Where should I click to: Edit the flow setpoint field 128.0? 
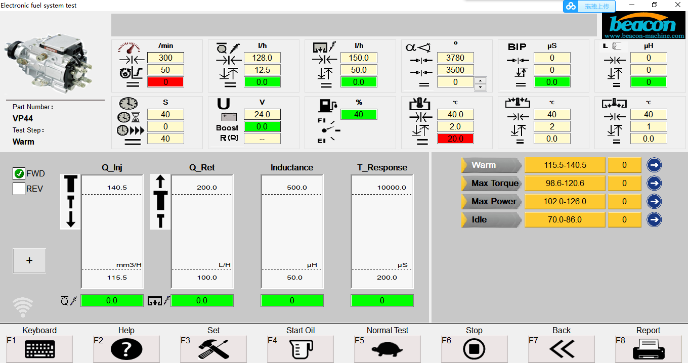pyautogui.click(x=262, y=58)
